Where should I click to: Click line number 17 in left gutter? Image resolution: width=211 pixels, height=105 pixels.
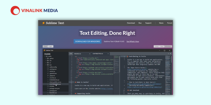click(71, 82)
